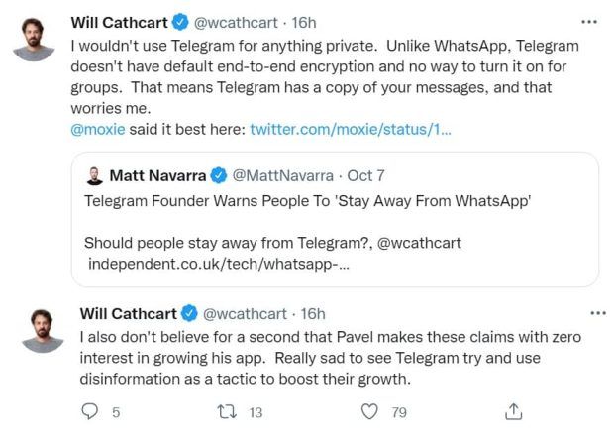This screenshot has width=614, height=444.
Task: Click the Oct 7 date on the quoted tweet
Action: pos(365,176)
